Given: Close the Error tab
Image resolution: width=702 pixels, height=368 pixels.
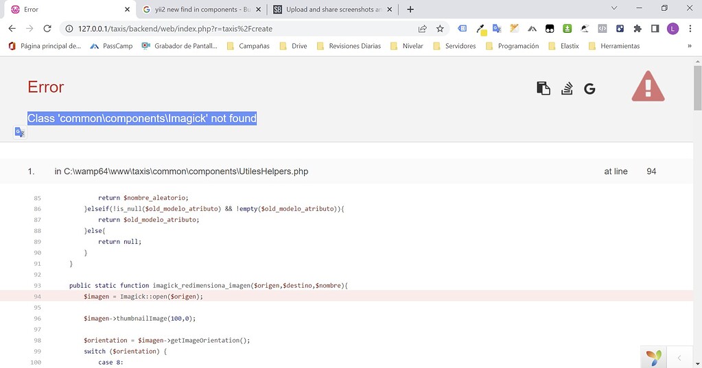Looking at the screenshot, I should point(127,10).
